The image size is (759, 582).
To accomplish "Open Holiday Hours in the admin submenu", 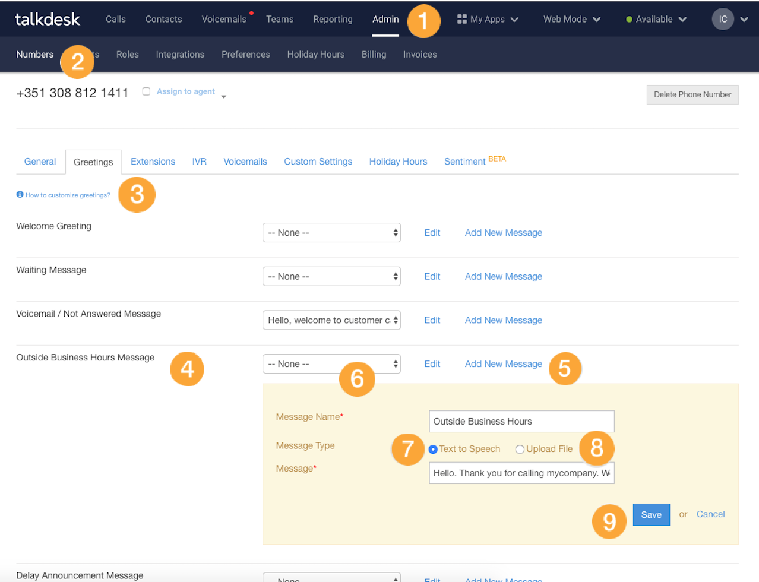I will pyautogui.click(x=316, y=54).
